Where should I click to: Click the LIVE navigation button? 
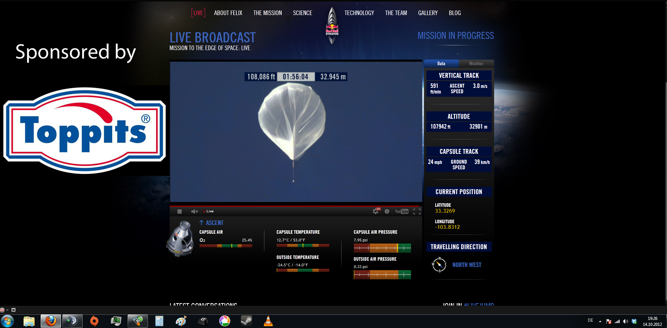coord(198,13)
